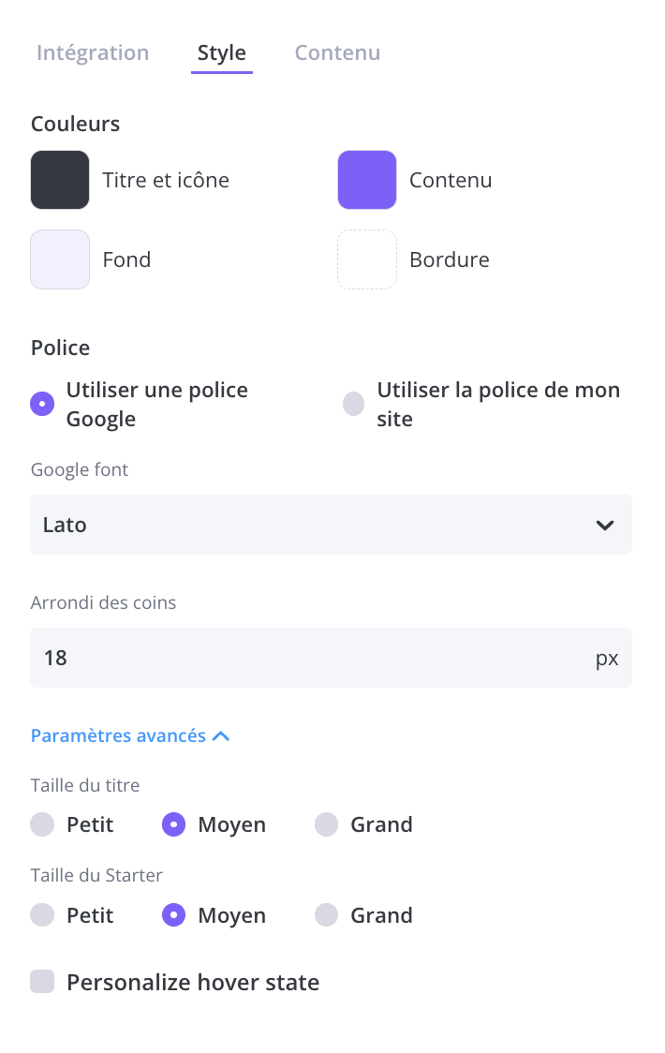Set Taille du titre to Moyen
The image size is (665, 1053).
pyautogui.click(x=173, y=824)
